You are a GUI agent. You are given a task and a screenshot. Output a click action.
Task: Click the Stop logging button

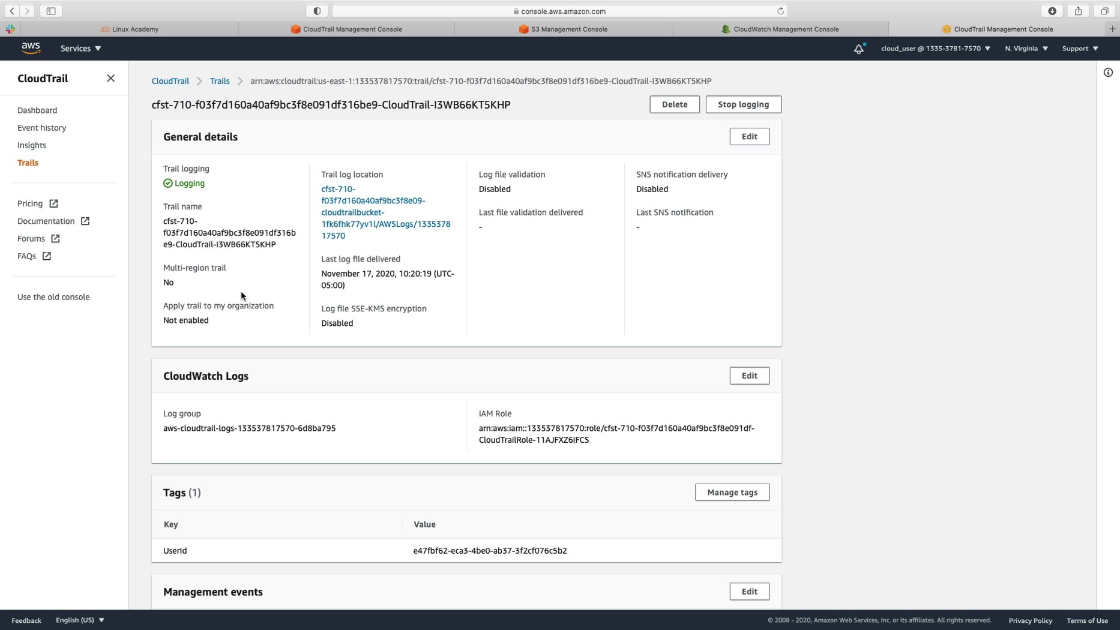743,104
